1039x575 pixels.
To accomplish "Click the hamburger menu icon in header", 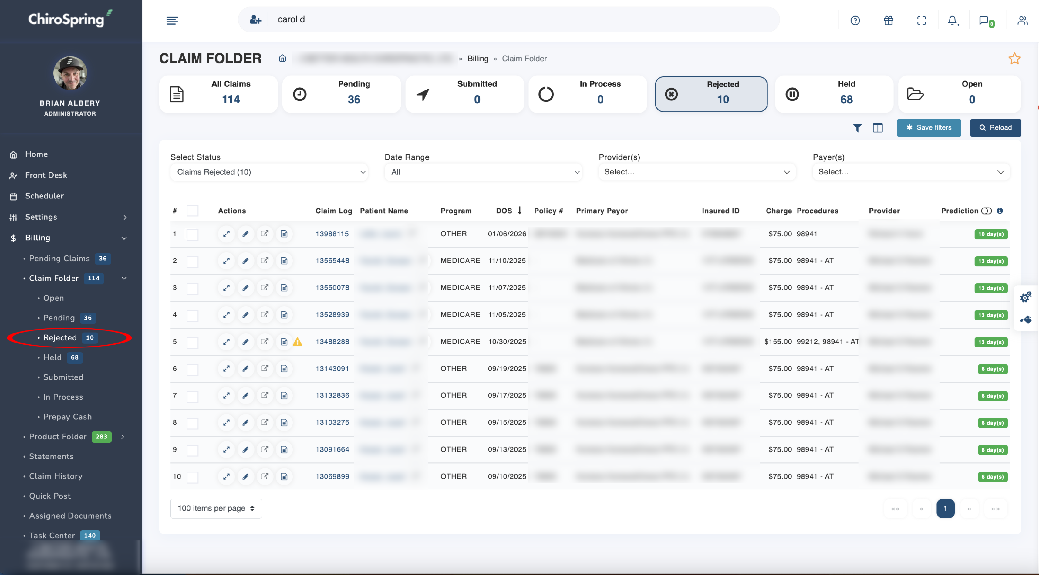I will click(x=172, y=20).
